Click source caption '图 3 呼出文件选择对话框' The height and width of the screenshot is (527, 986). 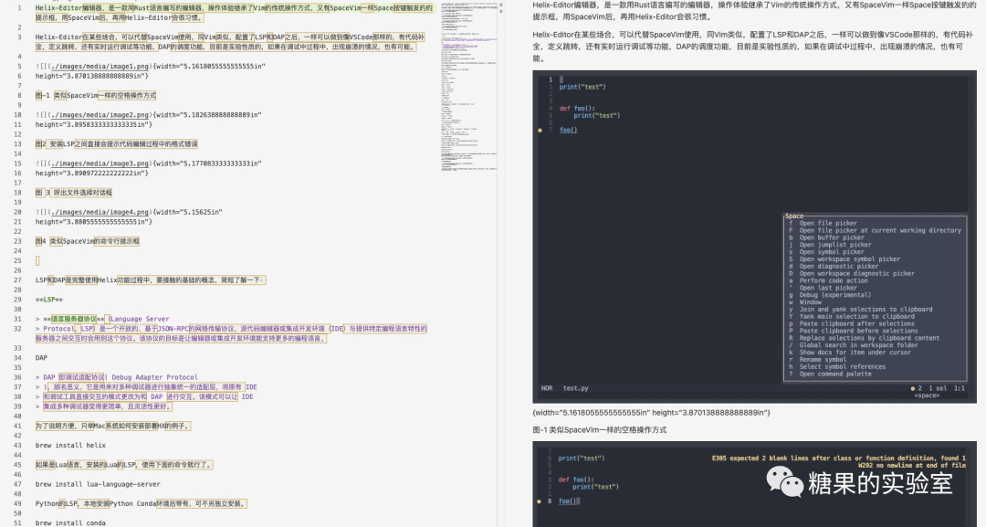74,193
